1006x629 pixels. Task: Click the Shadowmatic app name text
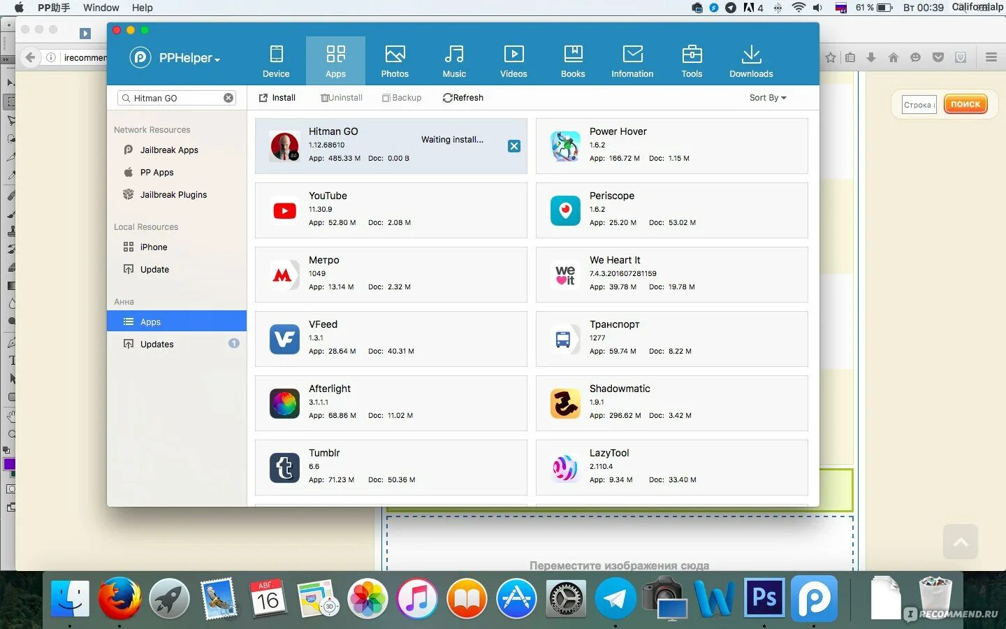point(620,389)
